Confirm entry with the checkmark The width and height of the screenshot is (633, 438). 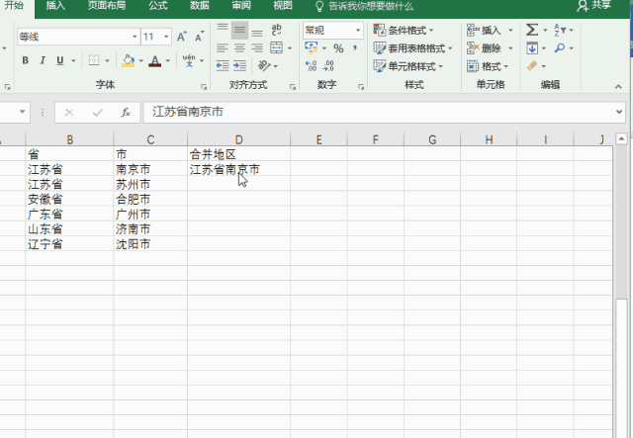pos(97,113)
